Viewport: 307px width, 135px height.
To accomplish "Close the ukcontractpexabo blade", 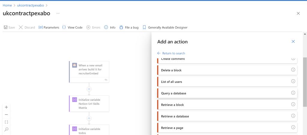I will coord(298,13).
